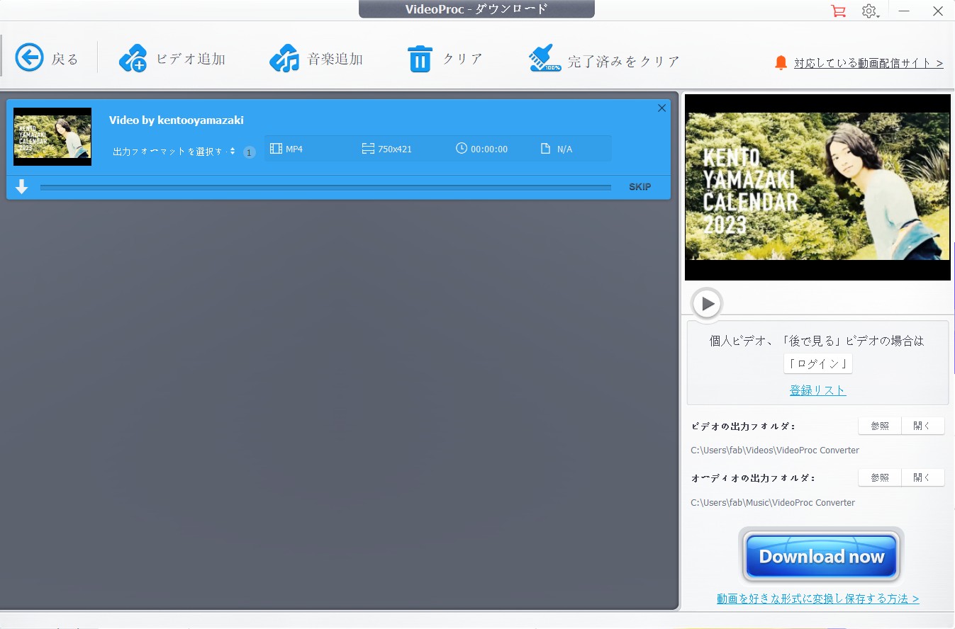Click the format count badge '1'
The image size is (955, 629).
[x=249, y=152]
